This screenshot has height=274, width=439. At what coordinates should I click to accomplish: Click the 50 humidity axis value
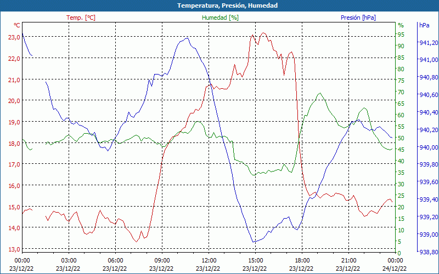click(401, 138)
